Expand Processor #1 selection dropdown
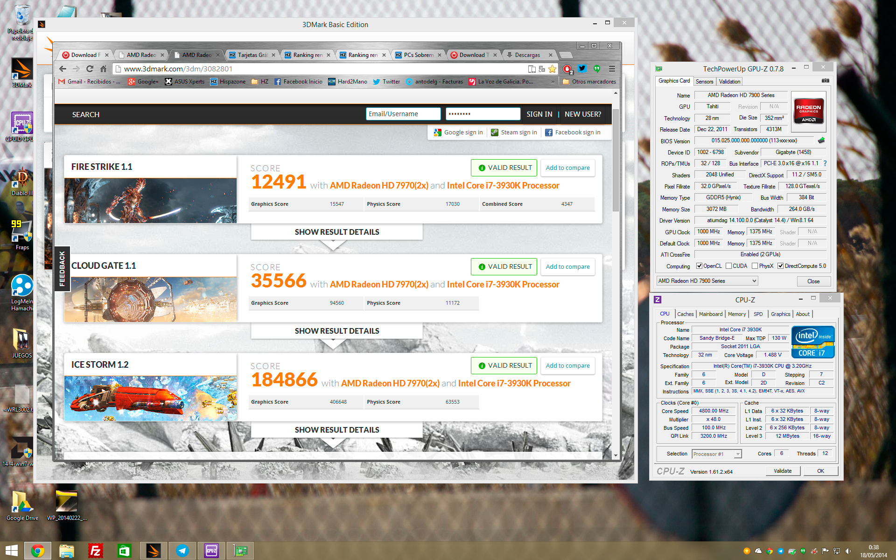896x560 pixels. click(717, 454)
